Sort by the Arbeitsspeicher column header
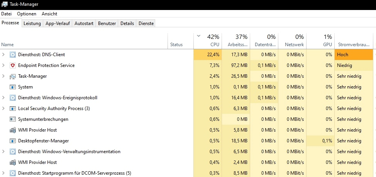This screenshot has width=376, height=177. point(236,41)
